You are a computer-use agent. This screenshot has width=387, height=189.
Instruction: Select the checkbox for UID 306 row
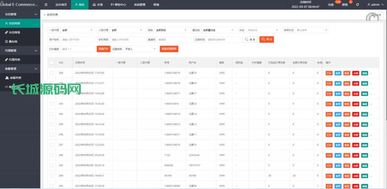pyautogui.click(x=51, y=73)
